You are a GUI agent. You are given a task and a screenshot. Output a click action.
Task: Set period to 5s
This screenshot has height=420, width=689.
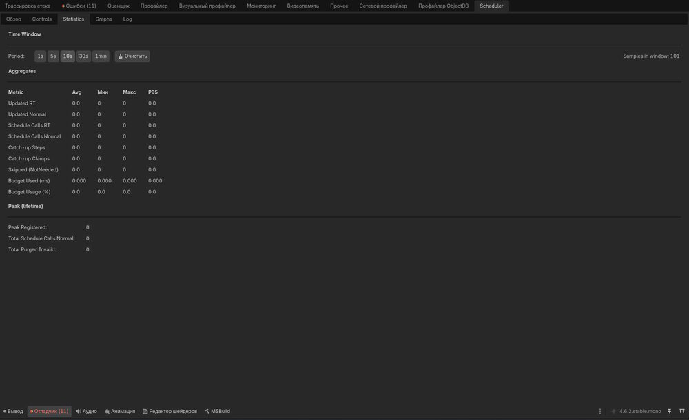pos(53,56)
